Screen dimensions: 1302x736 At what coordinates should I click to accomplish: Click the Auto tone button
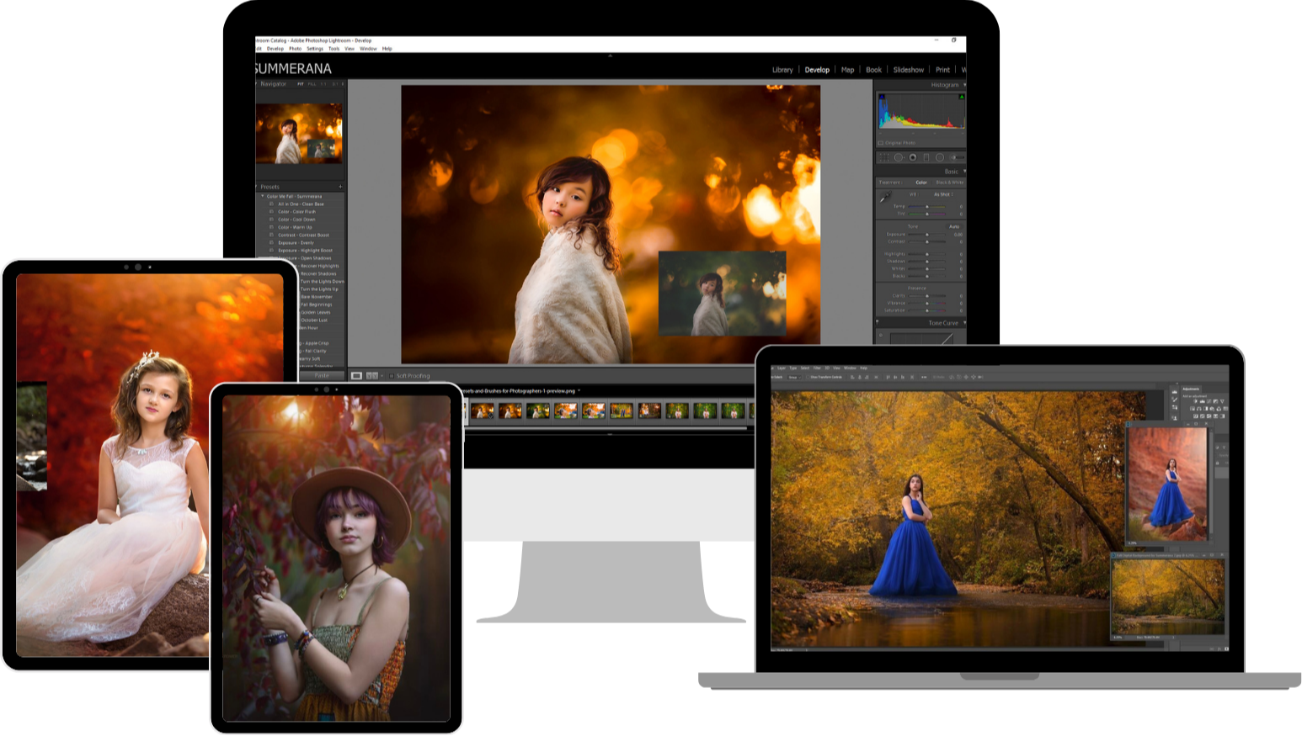954,226
